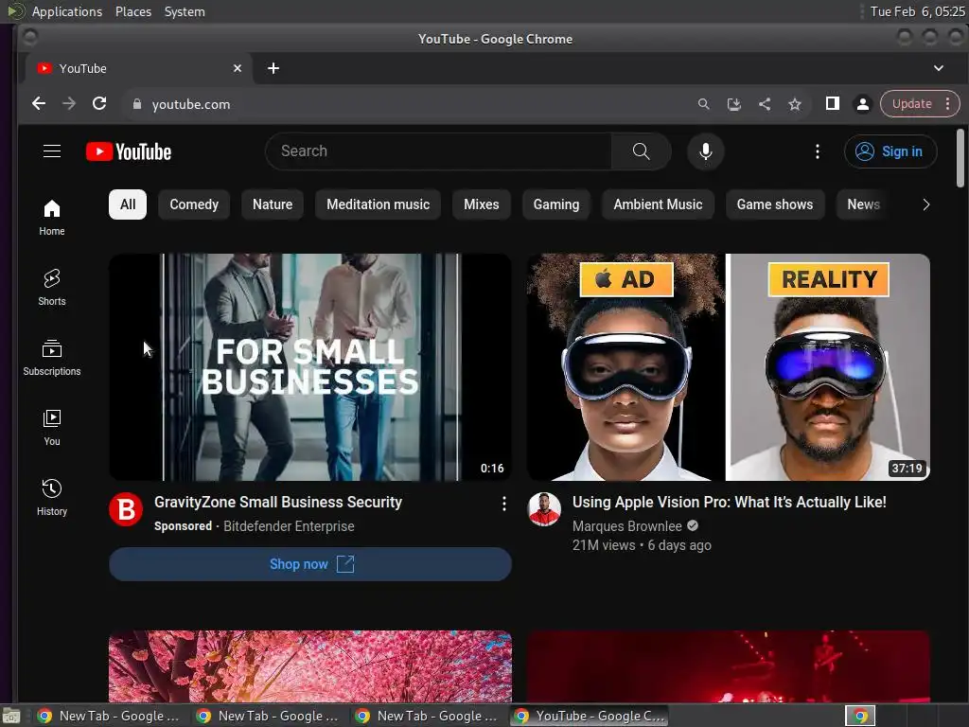This screenshot has width=969, height=727.
Task: Click the Bitdefender channel avatar
Action: pos(126,510)
